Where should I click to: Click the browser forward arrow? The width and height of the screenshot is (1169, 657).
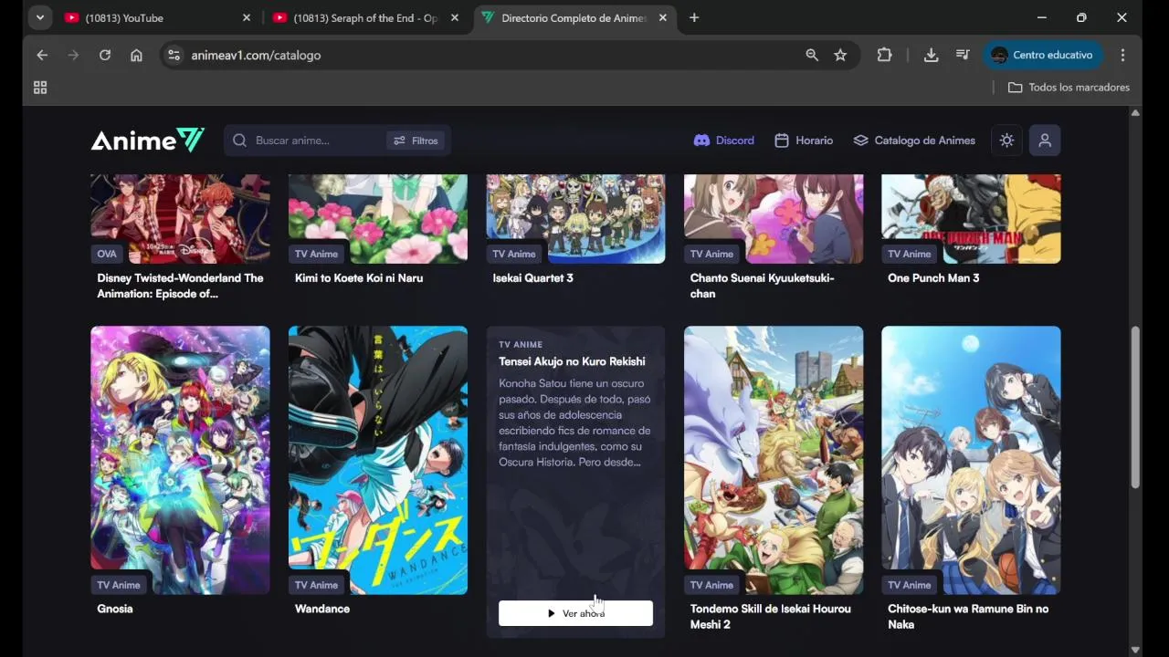(x=73, y=55)
